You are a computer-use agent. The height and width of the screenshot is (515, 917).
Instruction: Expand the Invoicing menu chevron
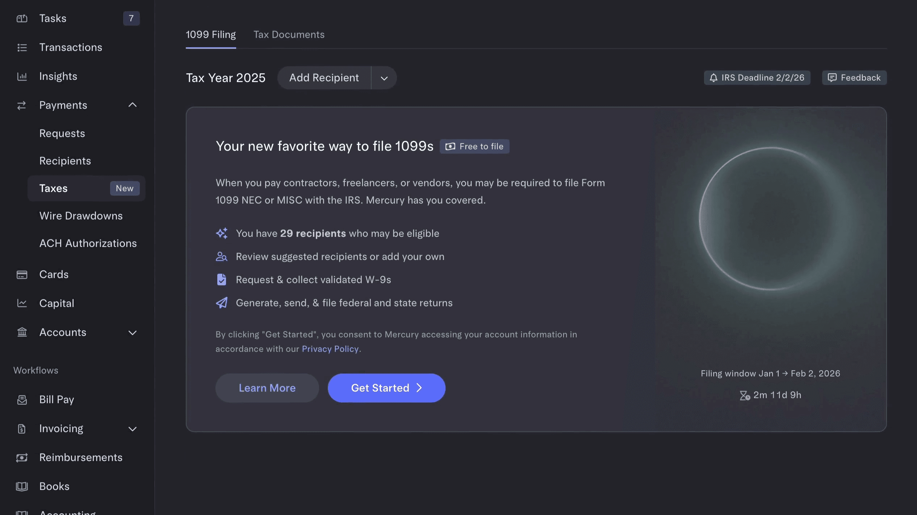click(x=133, y=429)
